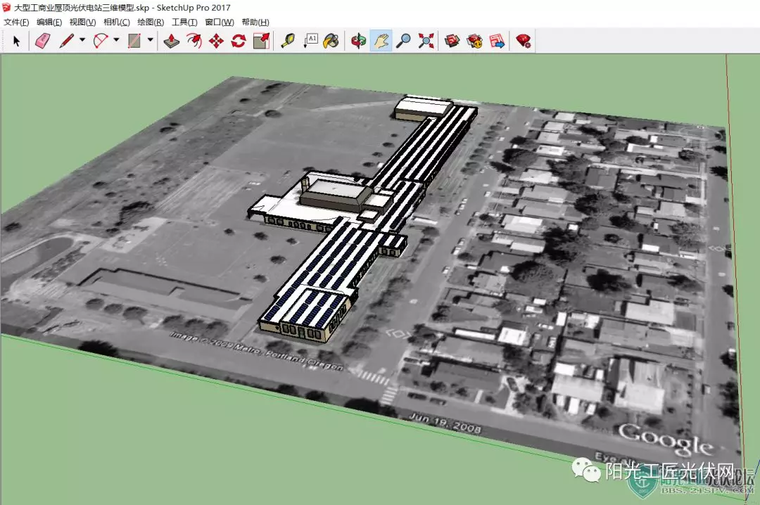Toggle the Pan hand tool
The image size is (760, 505).
pyautogui.click(x=381, y=41)
